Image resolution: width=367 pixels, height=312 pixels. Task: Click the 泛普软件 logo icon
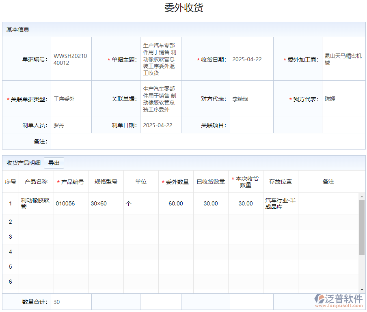320,299
